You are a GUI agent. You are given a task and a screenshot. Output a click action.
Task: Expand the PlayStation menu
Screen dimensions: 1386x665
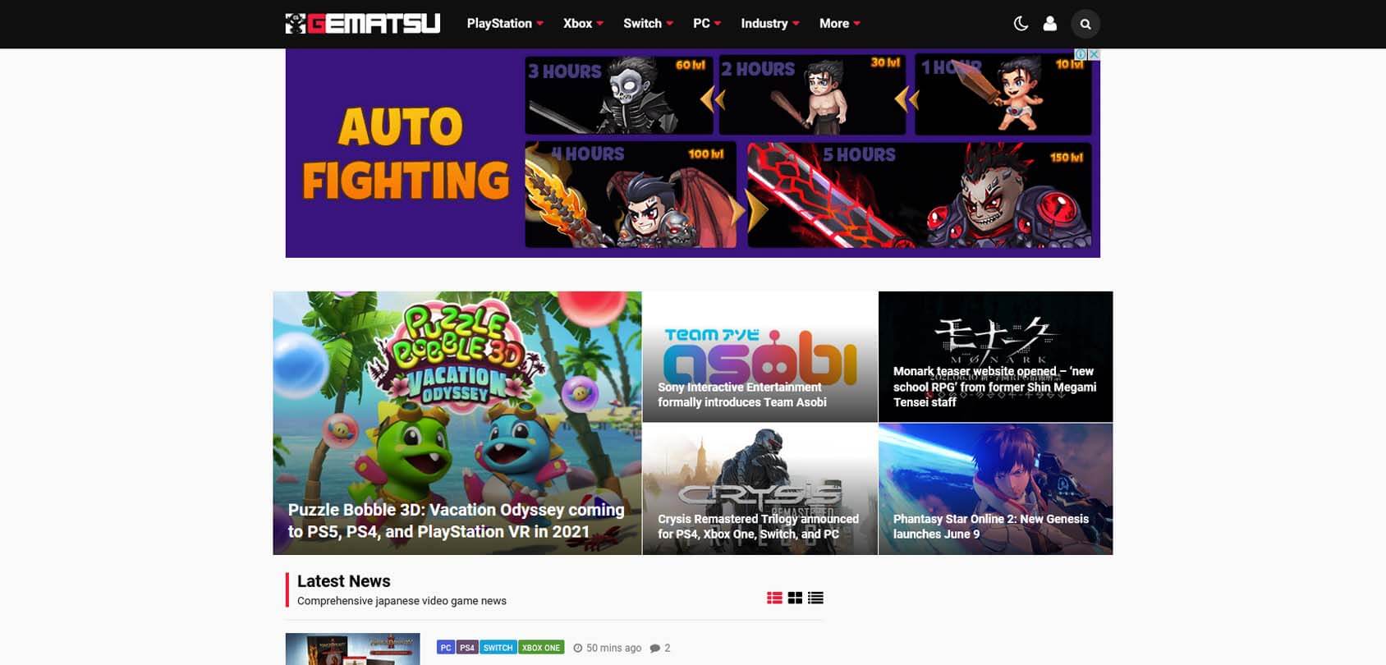pos(505,24)
